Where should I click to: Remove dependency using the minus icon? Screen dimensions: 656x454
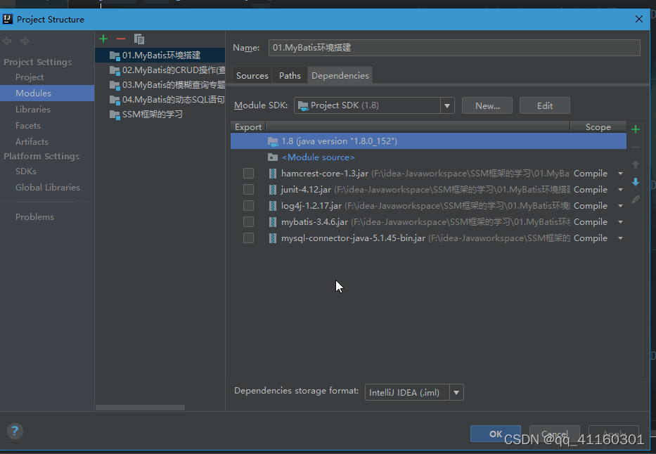pyautogui.click(x=636, y=147)
